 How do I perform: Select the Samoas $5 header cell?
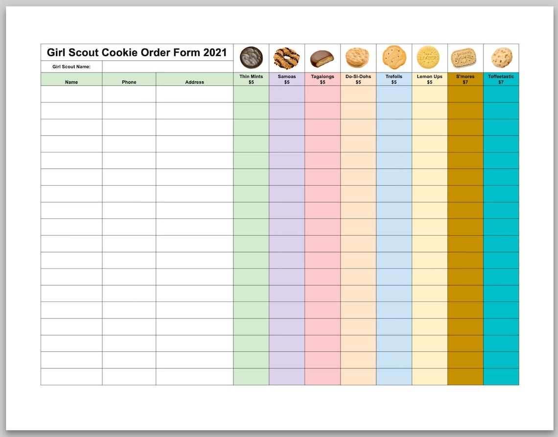pos(287,79)
